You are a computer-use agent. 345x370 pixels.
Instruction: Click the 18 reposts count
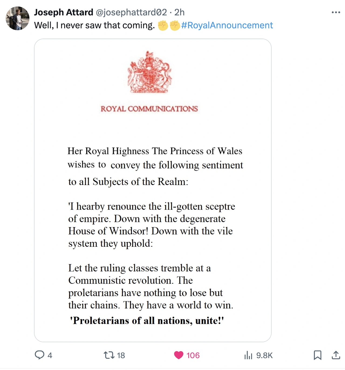[x=121, y=355]
